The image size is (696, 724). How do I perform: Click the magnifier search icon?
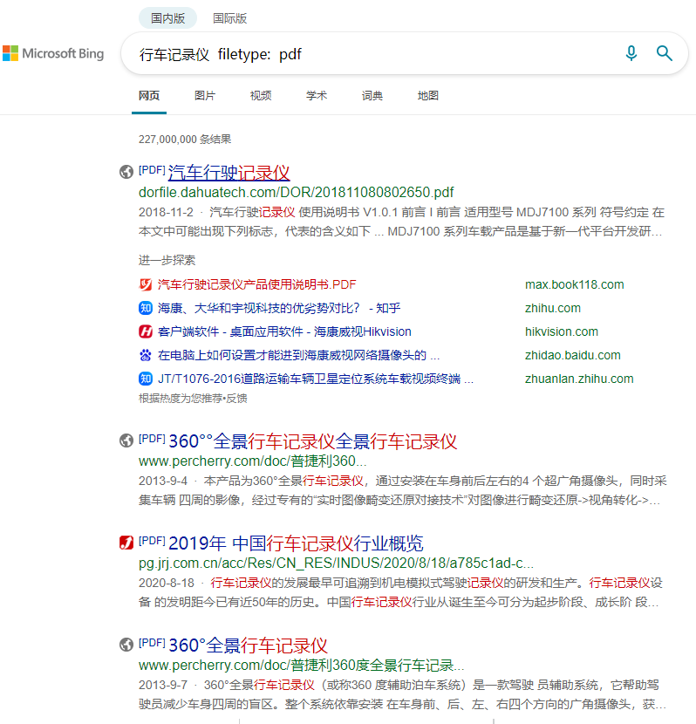tap(664, 53)
